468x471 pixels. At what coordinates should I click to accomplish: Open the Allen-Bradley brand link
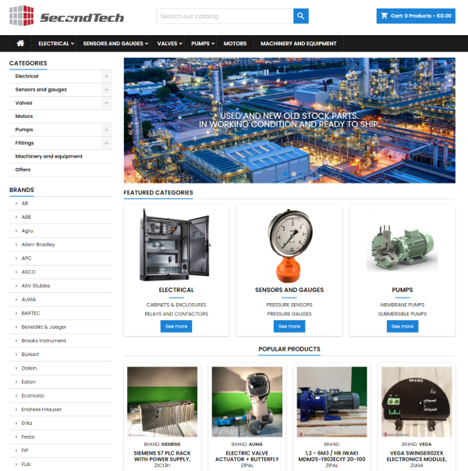(38, 244)
